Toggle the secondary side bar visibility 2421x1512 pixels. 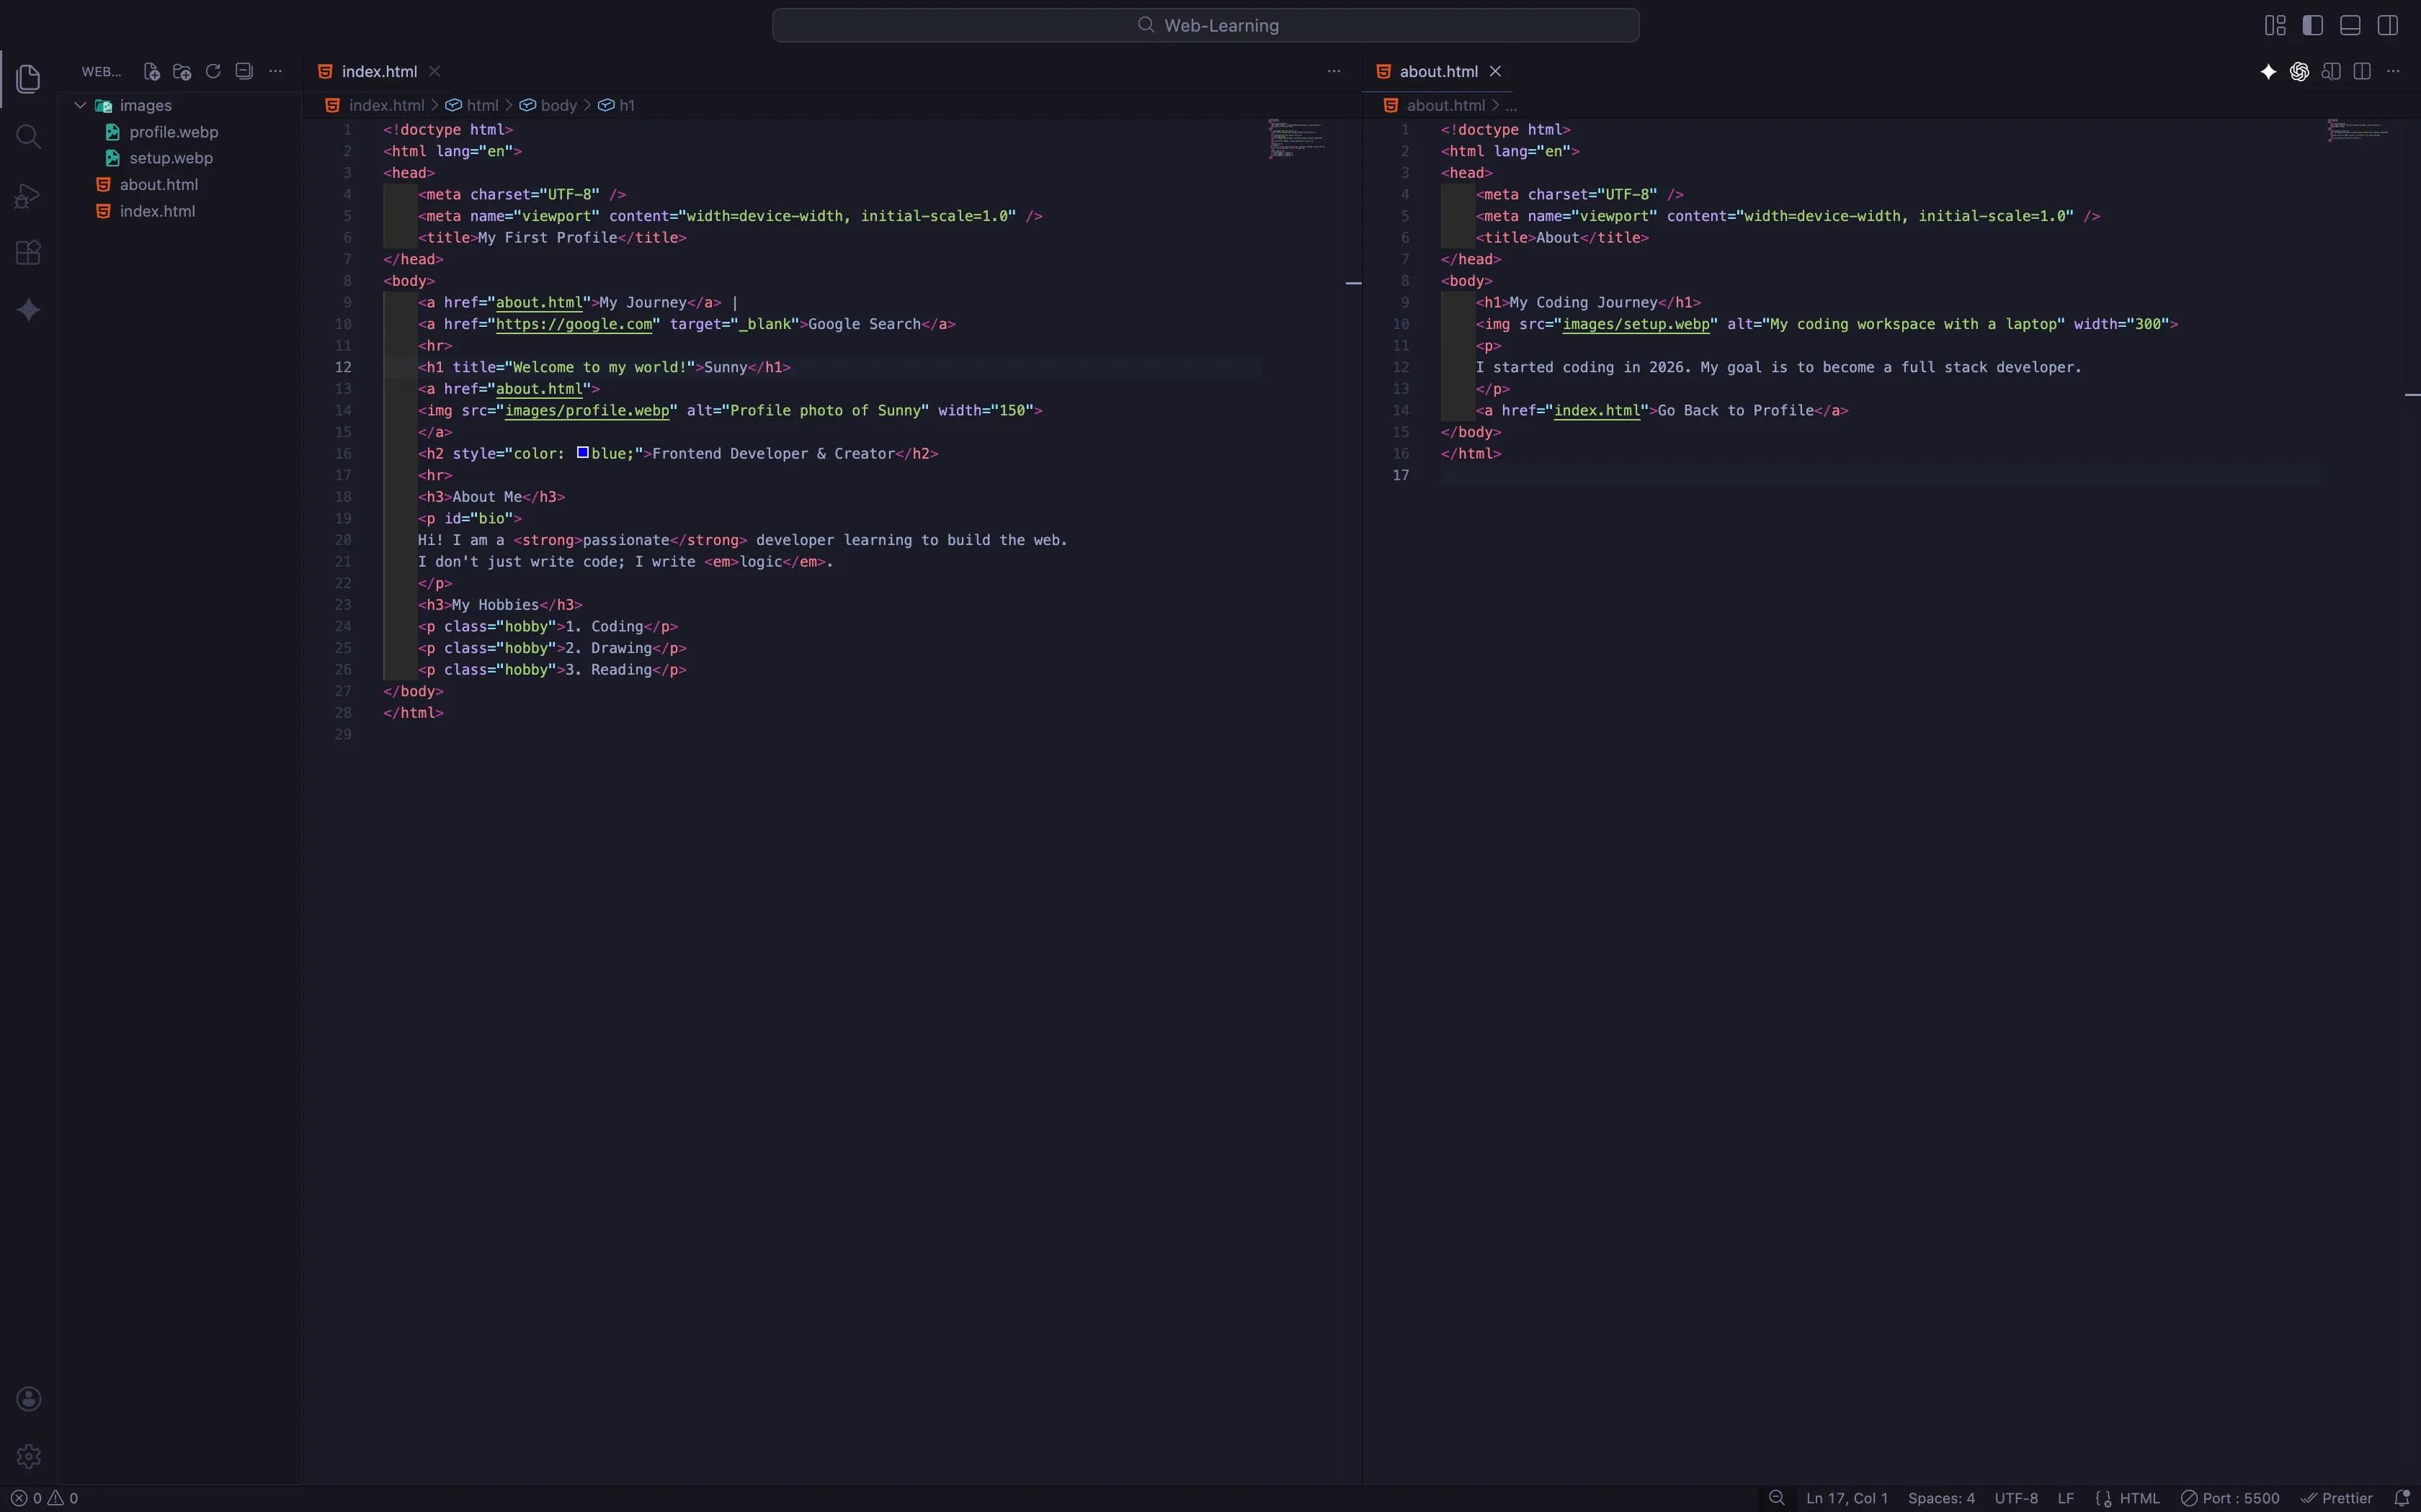click(2388, 25)
